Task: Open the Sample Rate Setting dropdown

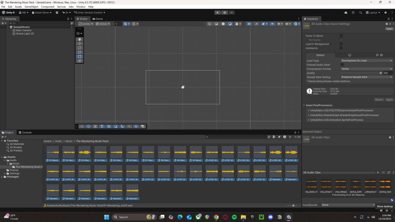Action: pos(367,77)
